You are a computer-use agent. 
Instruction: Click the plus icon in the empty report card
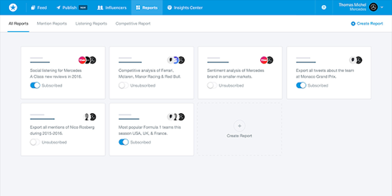coord(239,126)
